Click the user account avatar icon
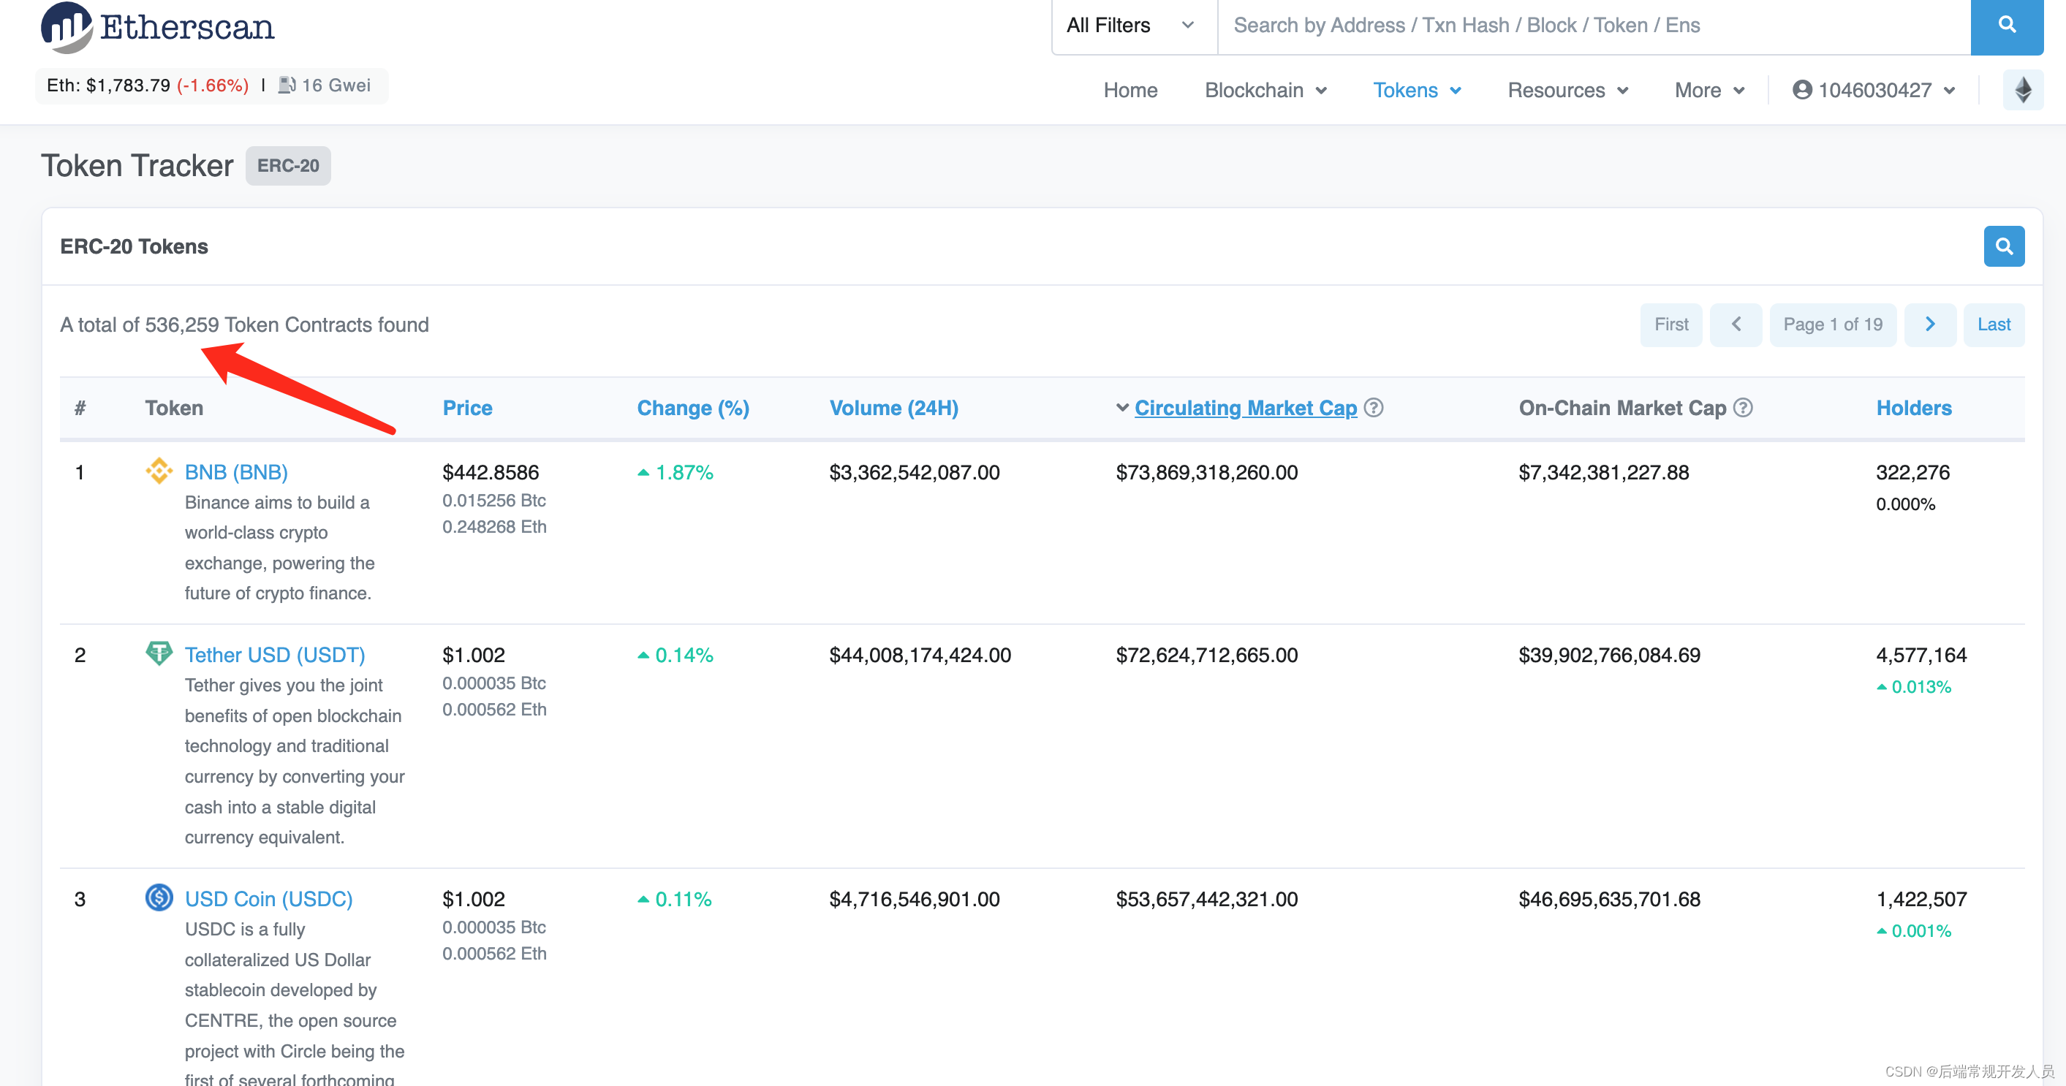 pos(1802,90)
